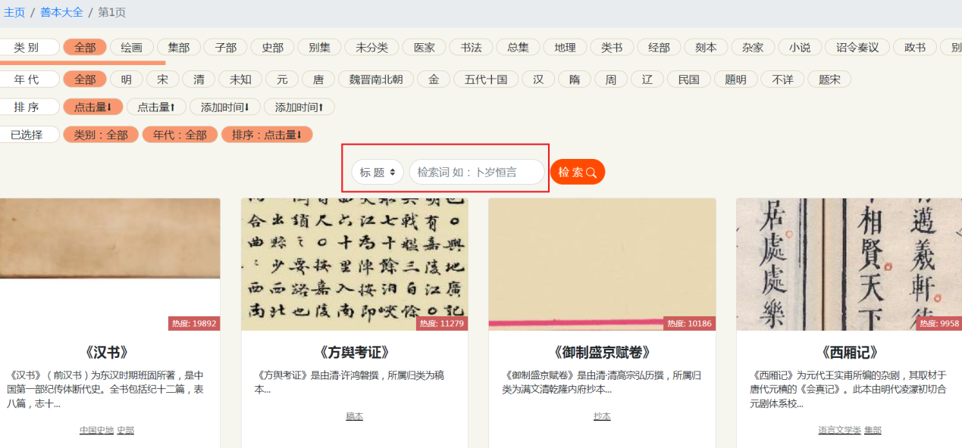Viewport: 962px width, 448px height.
Task: Click the 稿本 tag under 方舆考证
Action: click(x=355, y=416)
